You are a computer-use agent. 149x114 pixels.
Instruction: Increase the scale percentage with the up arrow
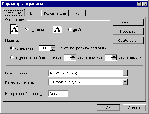coord(53,47)
